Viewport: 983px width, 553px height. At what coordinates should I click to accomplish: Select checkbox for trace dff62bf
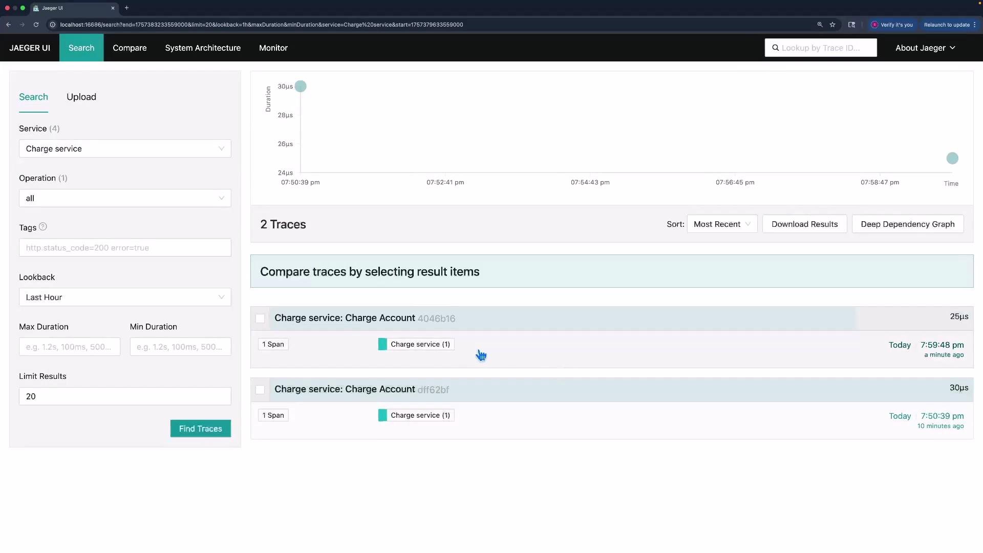[260, 390]
